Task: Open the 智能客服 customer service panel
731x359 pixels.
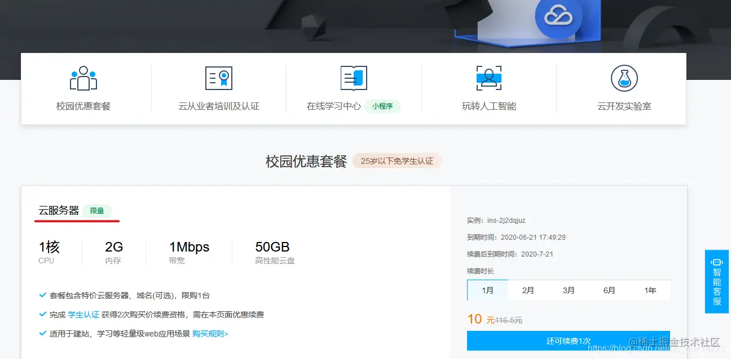Action: (716, 281)
